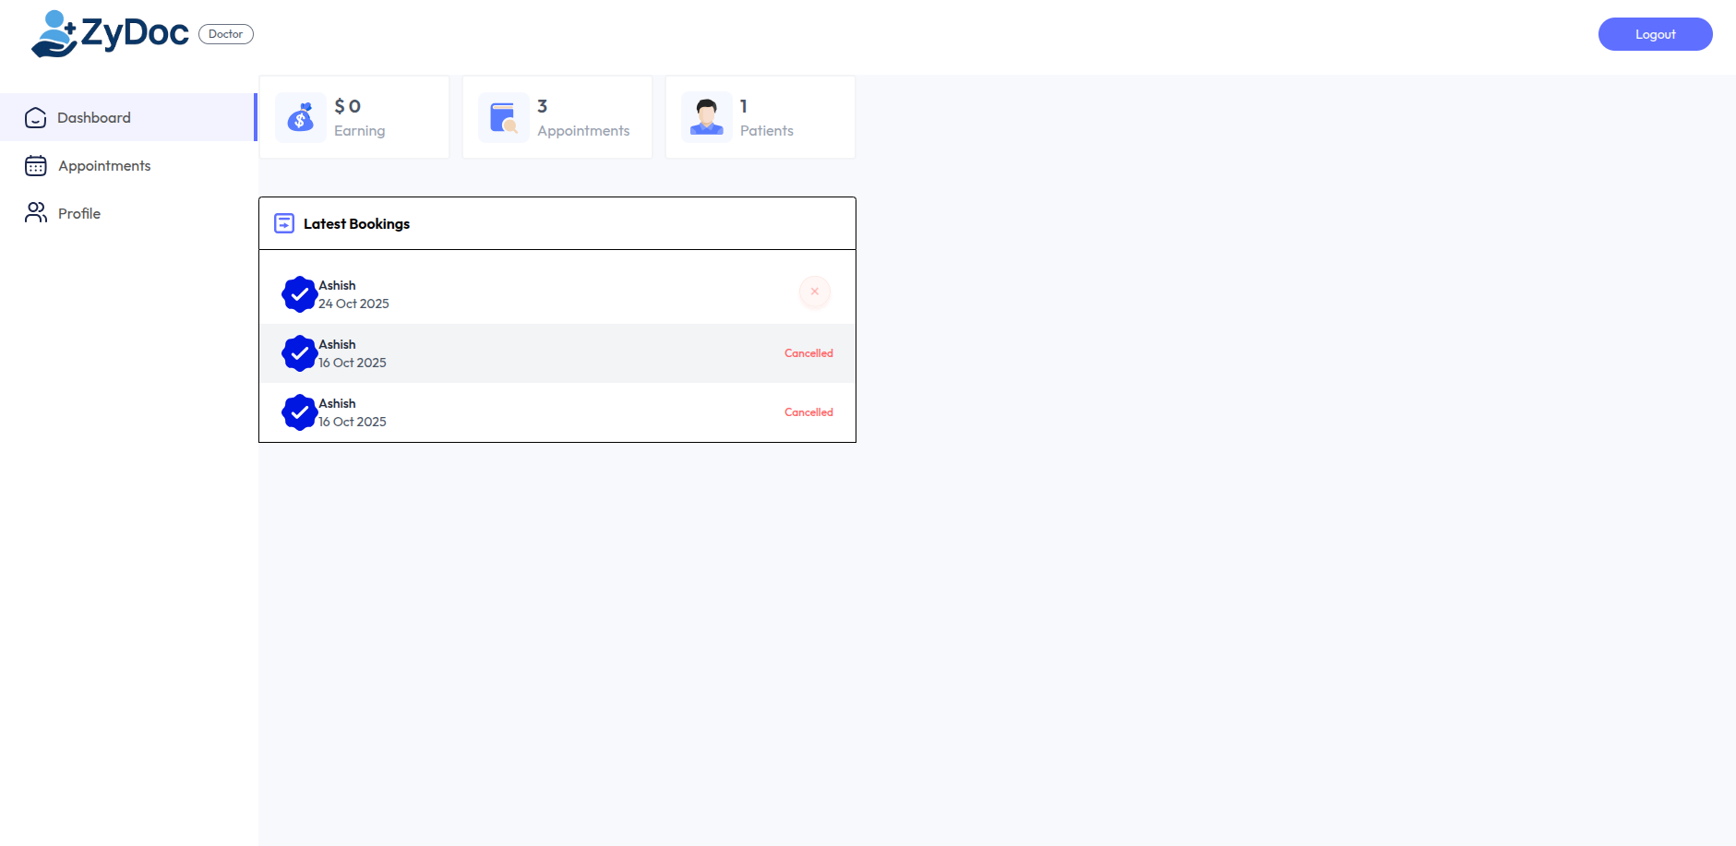Select the 3 Appointments stats card

[557, 117]
